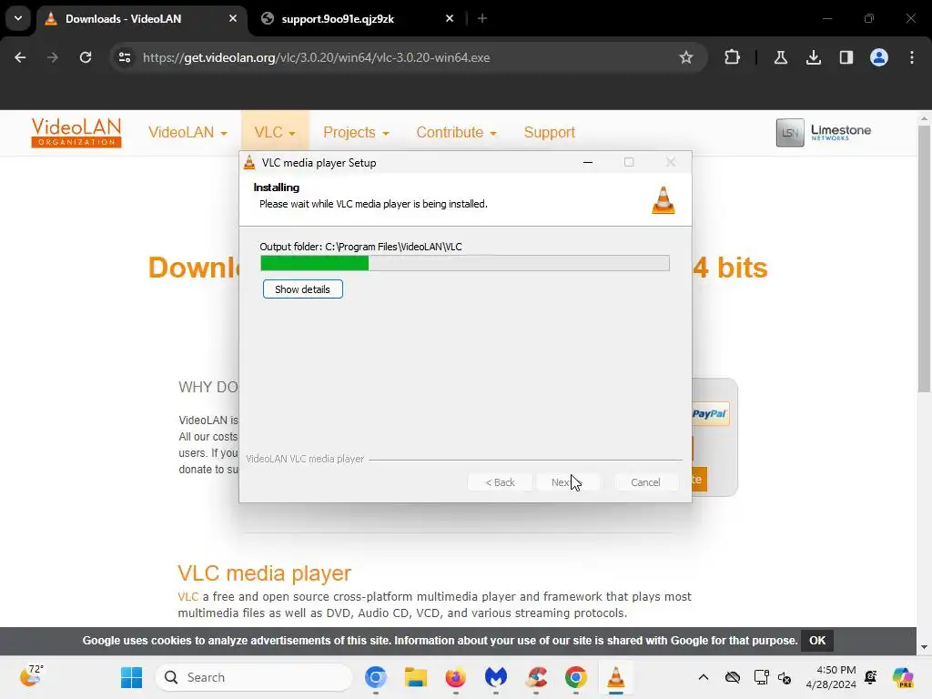
Task: Click the OneDrive cloud tray icon
Action: 733,677
